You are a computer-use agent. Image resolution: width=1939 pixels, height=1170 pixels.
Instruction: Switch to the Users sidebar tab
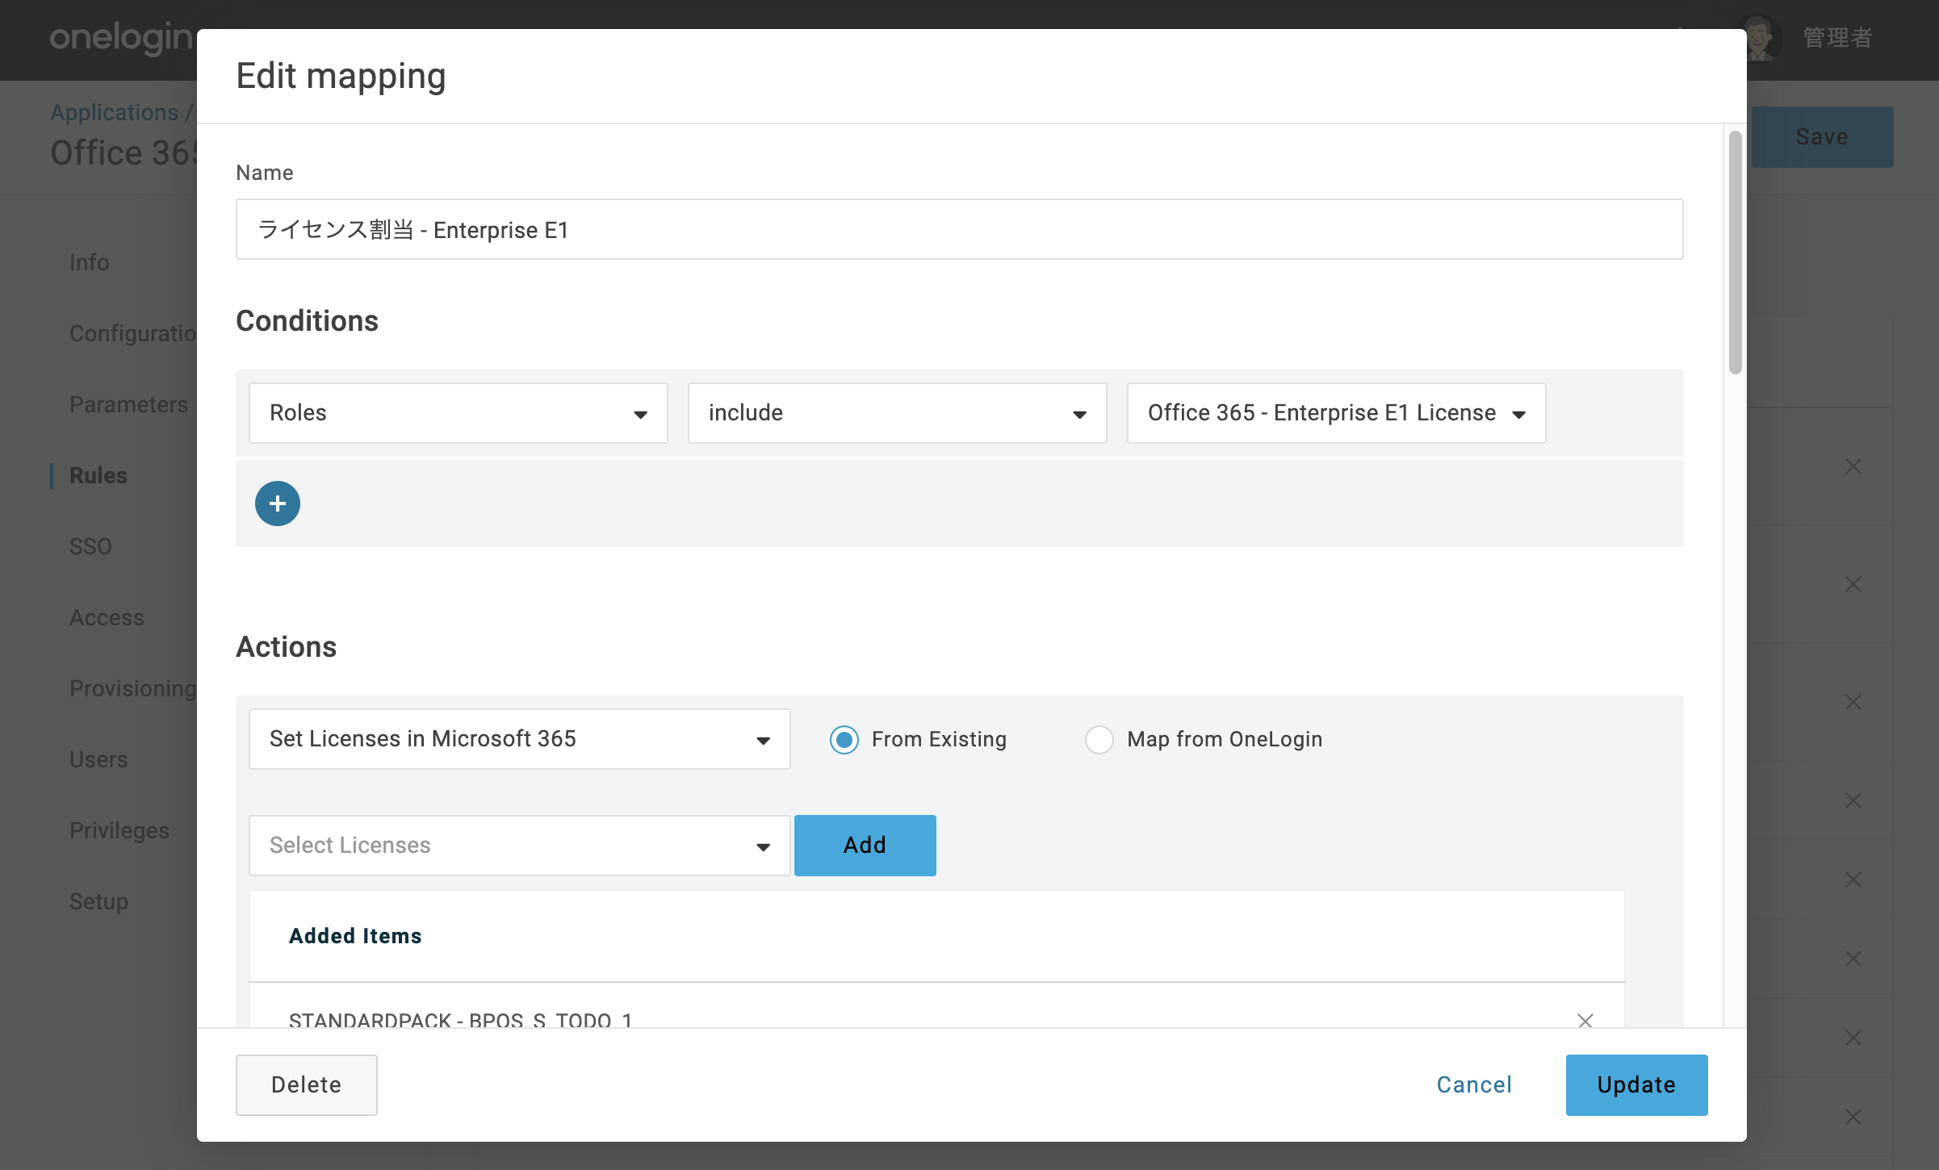98,759
